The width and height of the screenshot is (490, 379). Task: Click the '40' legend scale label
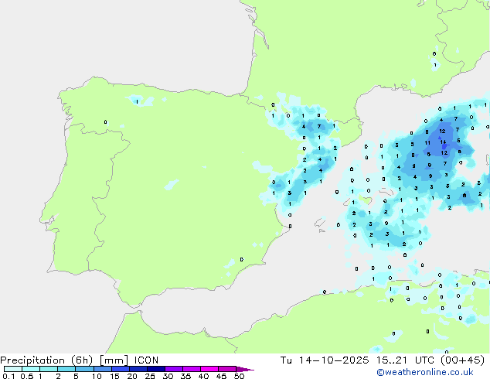pyautogui.click(x=203, y=376)
